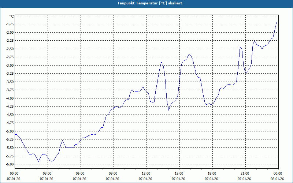Click the 12:00 time axis label

[x=146, y=173]
